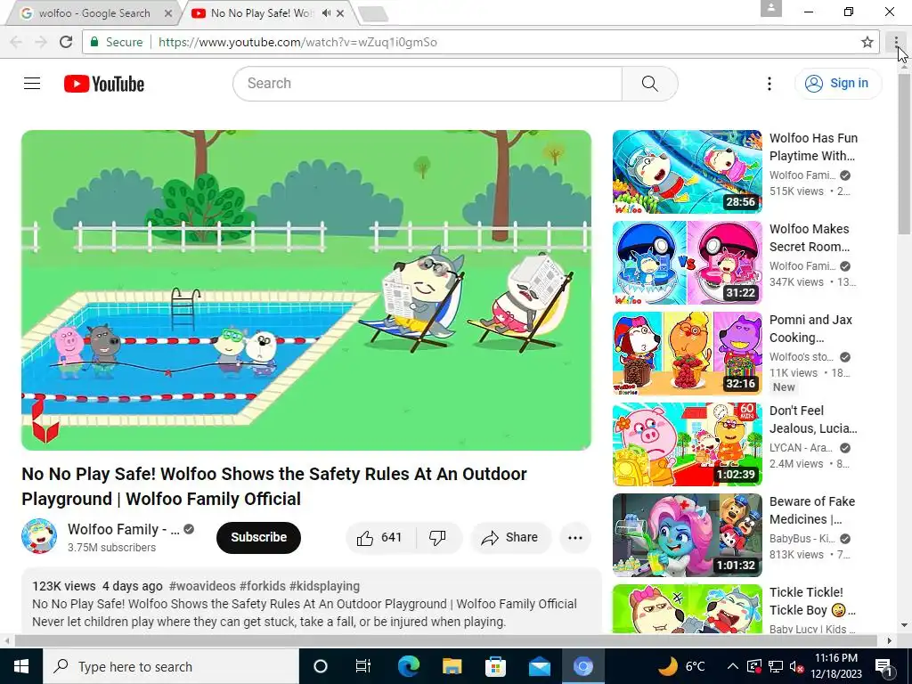Expand the video description box
Viewport: 912px width, 684px height.
coord(311,602)
